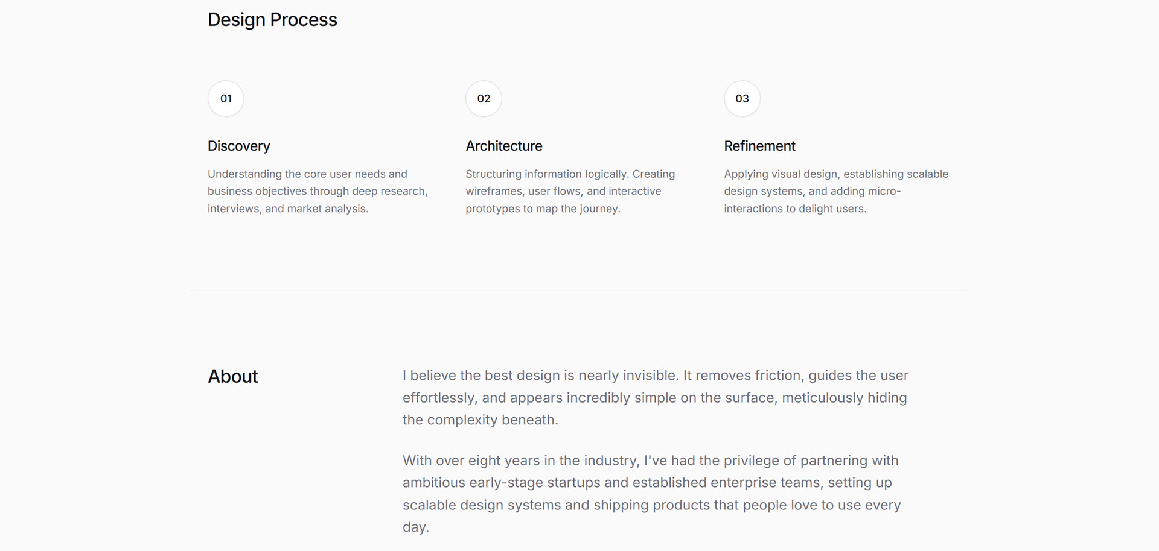The height and width of the screenshot is (551, 1159).
Task: Click the Discovery description paragraph
Action: [x=318, y=191]
